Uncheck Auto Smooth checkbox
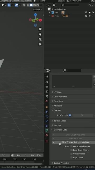The image size is (95, 170). tap(70, 115)
